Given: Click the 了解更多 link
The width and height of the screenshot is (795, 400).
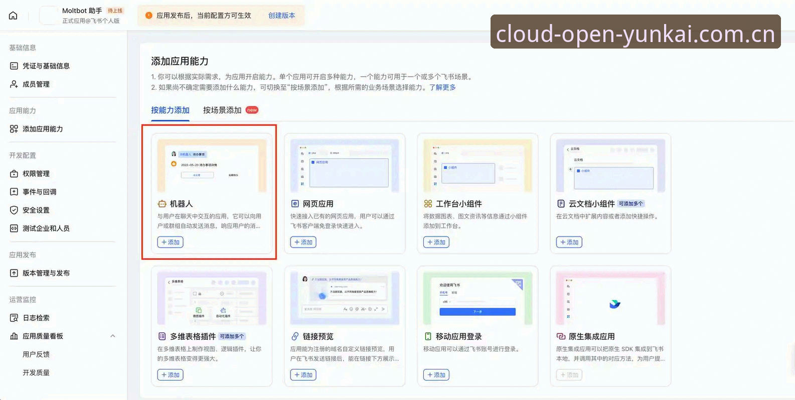Looking at the screenshot, I should pyautogui.click(x=442, y=87).
